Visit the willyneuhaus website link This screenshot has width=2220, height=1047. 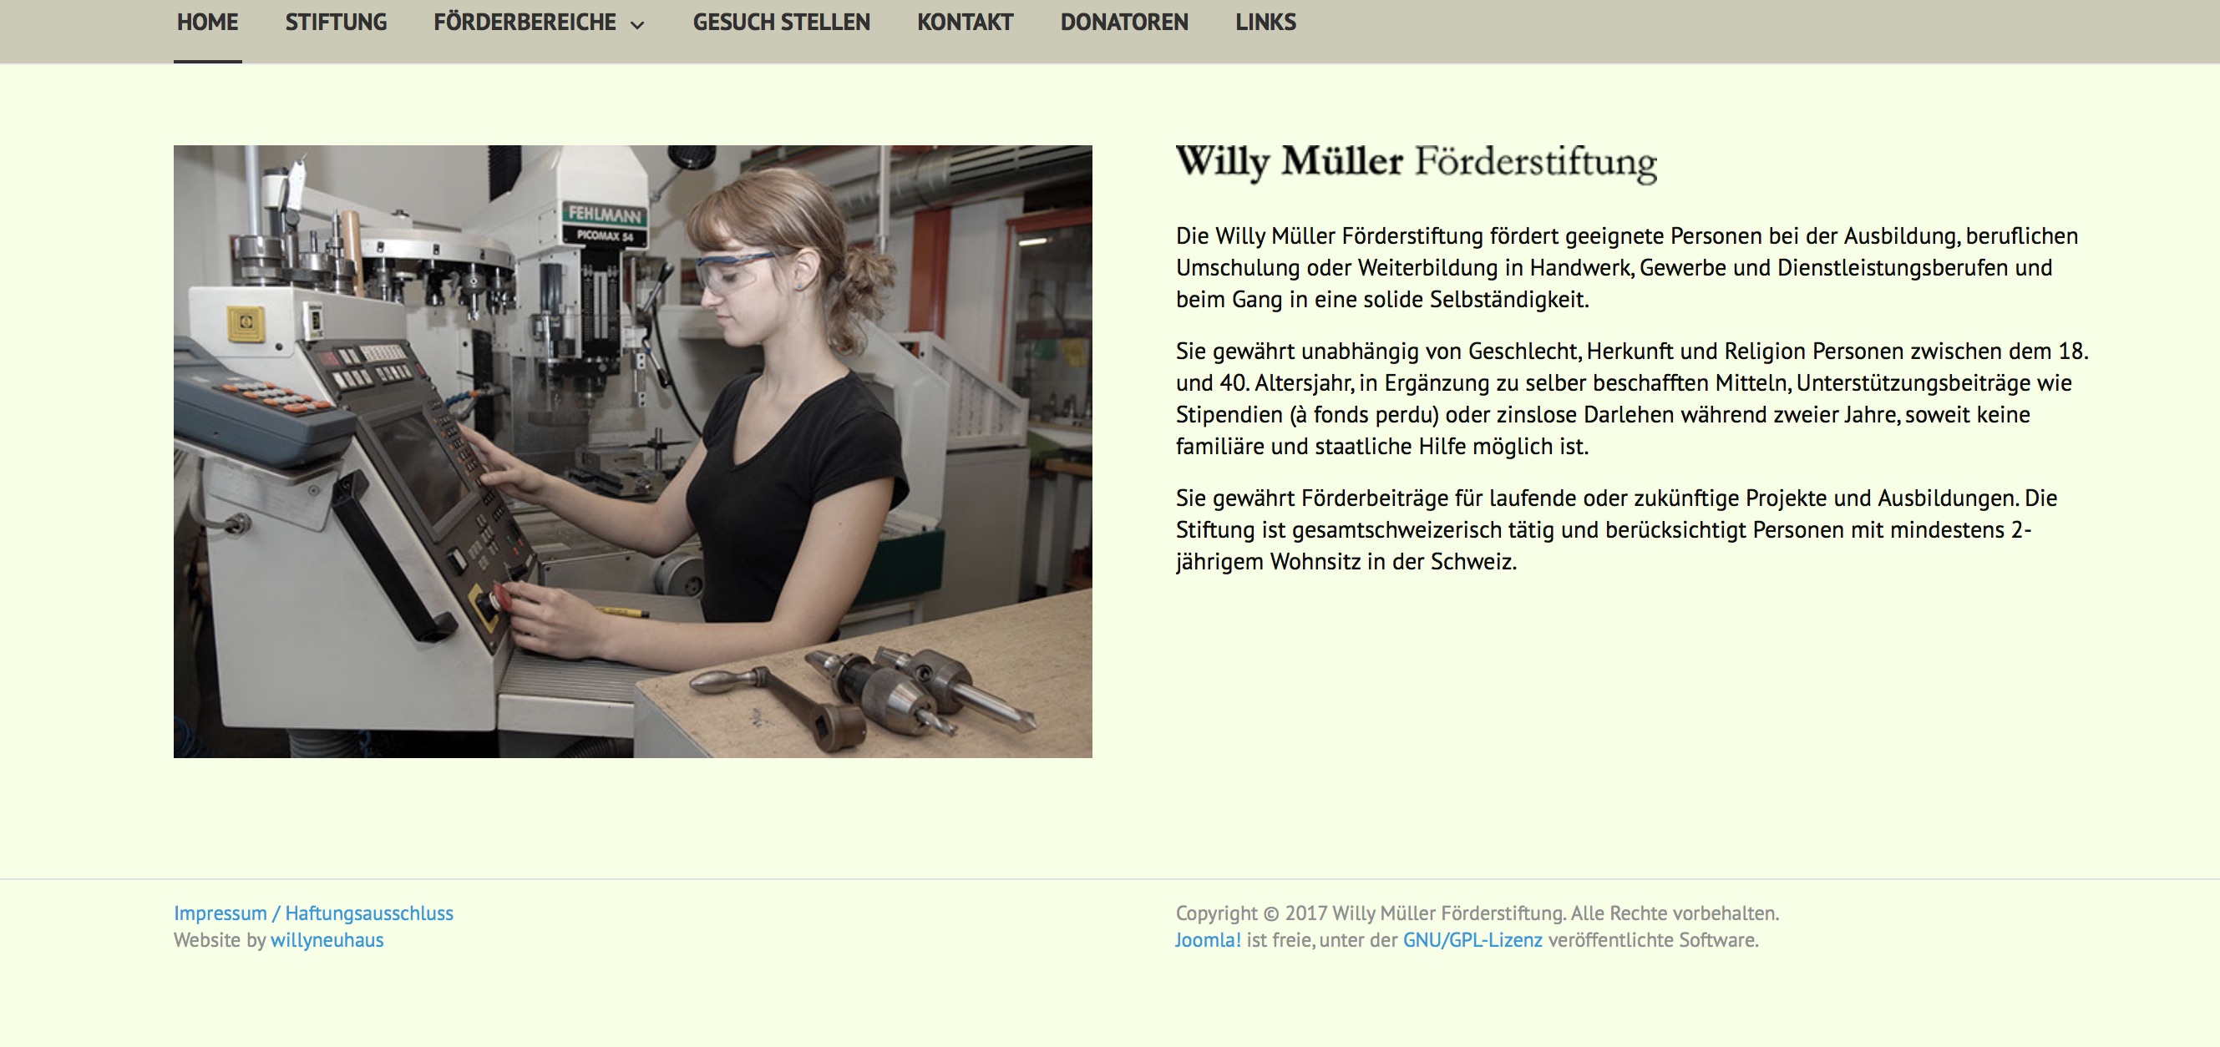tap(327, 940)
